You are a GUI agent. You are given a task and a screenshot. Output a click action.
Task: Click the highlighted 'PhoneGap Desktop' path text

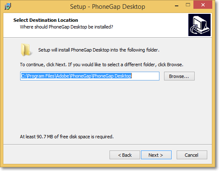click(x=112, y=76)
